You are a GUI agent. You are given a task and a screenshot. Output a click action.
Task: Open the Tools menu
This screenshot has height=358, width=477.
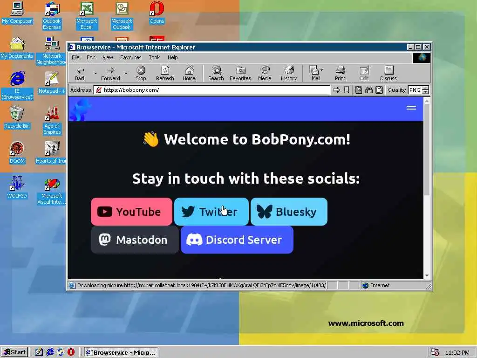[154, 57]
